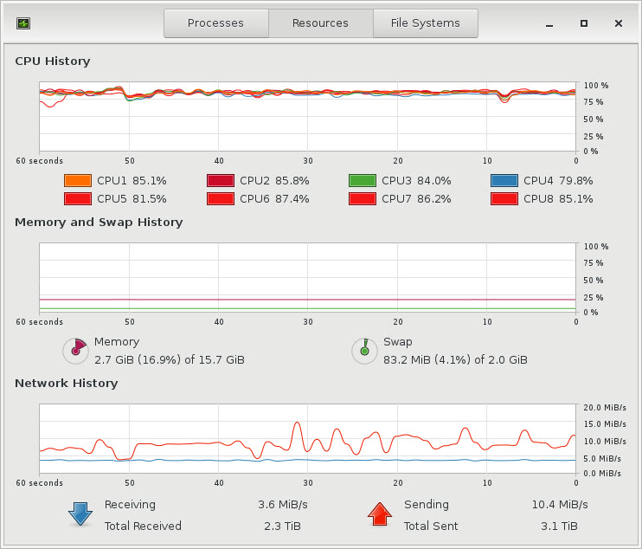Click the Memory and Swap History heading
Viewport: 642px width, 549px height.
(99, 222)
